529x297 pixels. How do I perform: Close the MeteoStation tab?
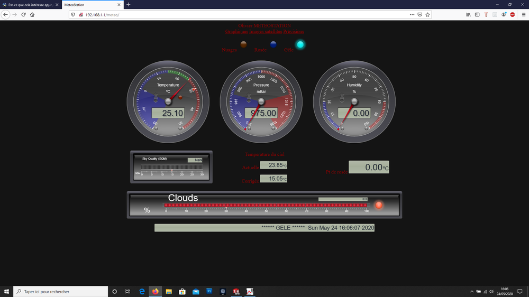click(118, 5)
